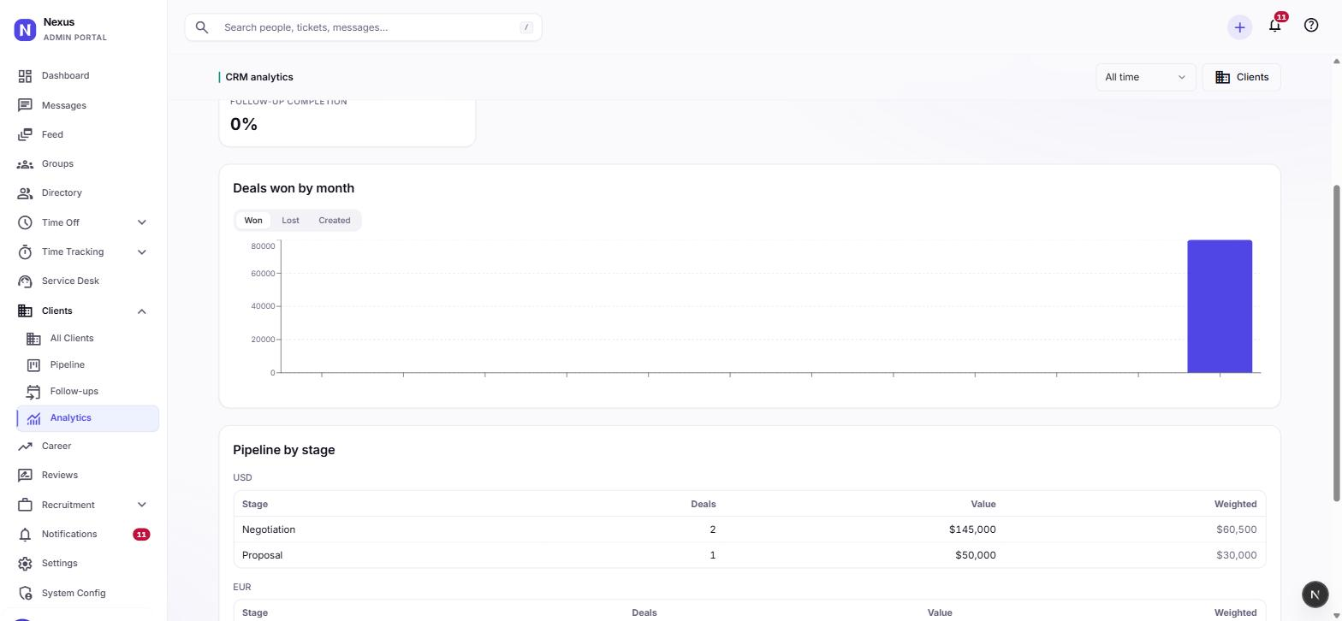Viewport: 1342px width, 621px height.
Task: Open Messages icon in sidebar
Action: click(x=25, y=105)
